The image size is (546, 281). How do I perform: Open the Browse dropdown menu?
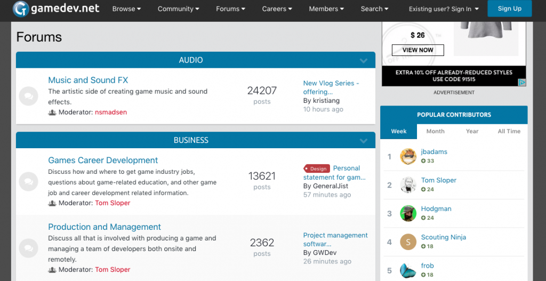pos(126,9)
